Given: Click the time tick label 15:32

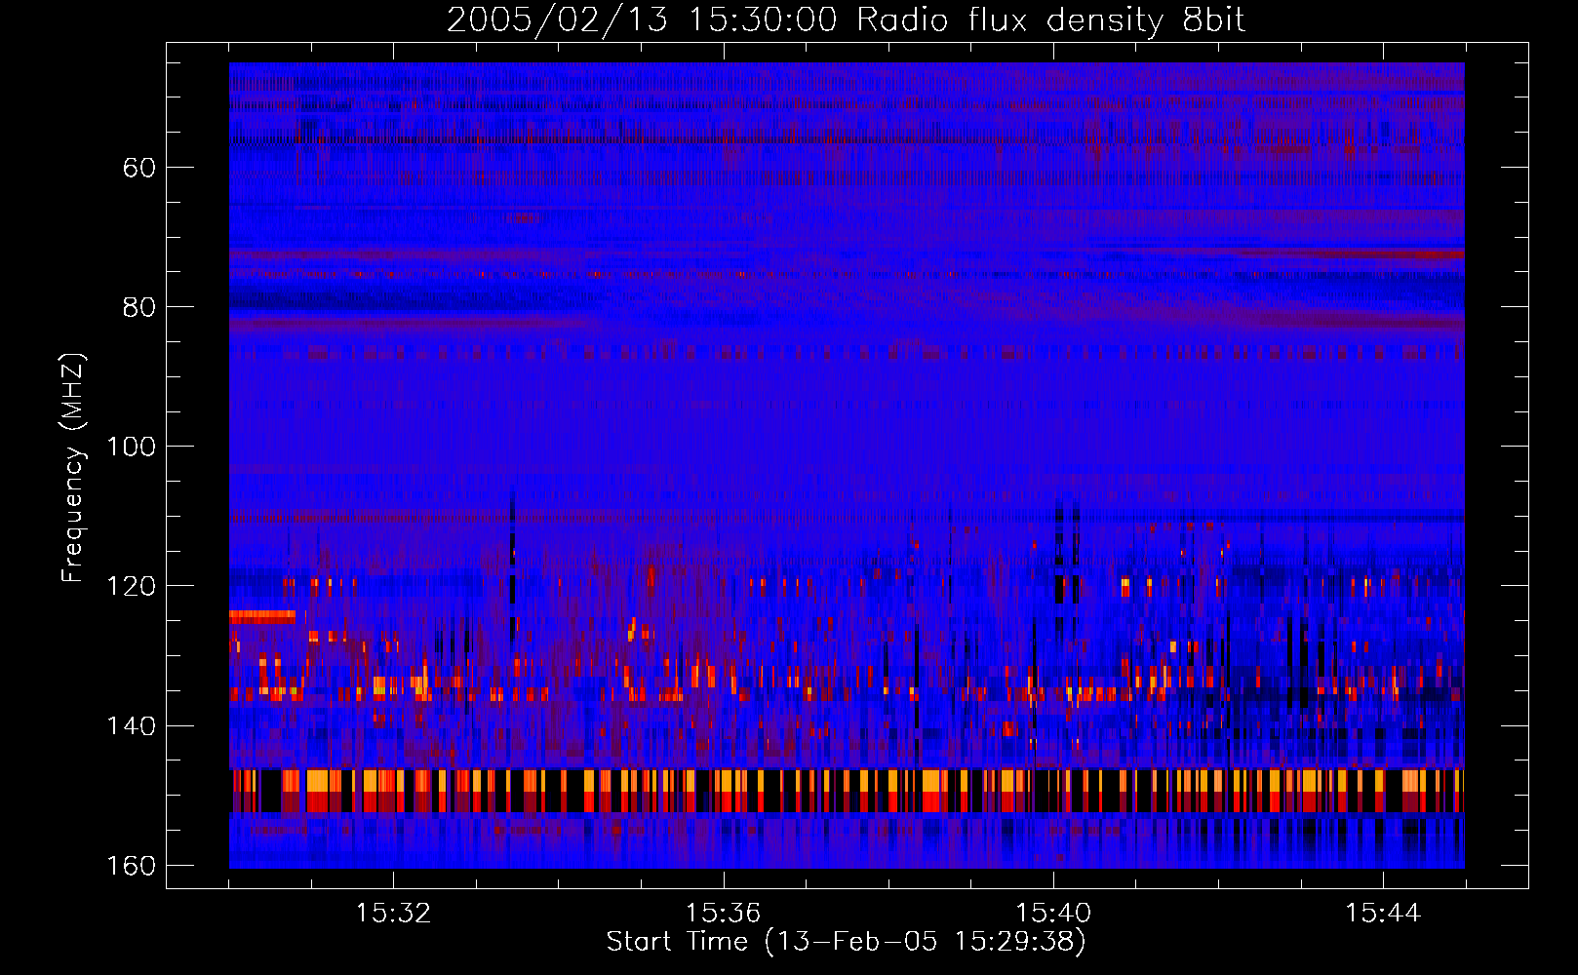Looking at the screenshot, I should pyautogui.click(x=393, y=914).
